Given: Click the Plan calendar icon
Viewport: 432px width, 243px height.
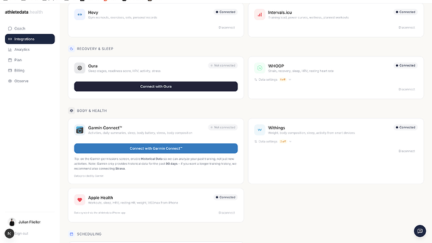Looking at the screenshot, I should click(10, 59).
